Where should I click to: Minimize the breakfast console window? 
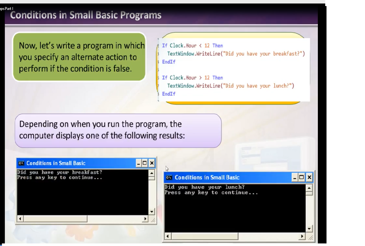click(139, 163)
